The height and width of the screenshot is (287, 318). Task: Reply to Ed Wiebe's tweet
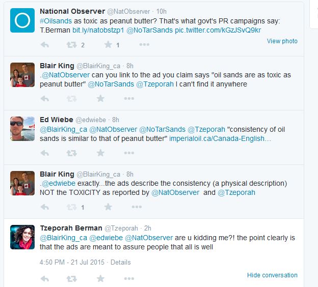(x=44, y=153)
